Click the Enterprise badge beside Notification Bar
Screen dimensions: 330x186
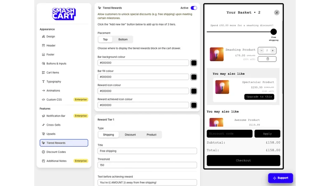(81, 116)
